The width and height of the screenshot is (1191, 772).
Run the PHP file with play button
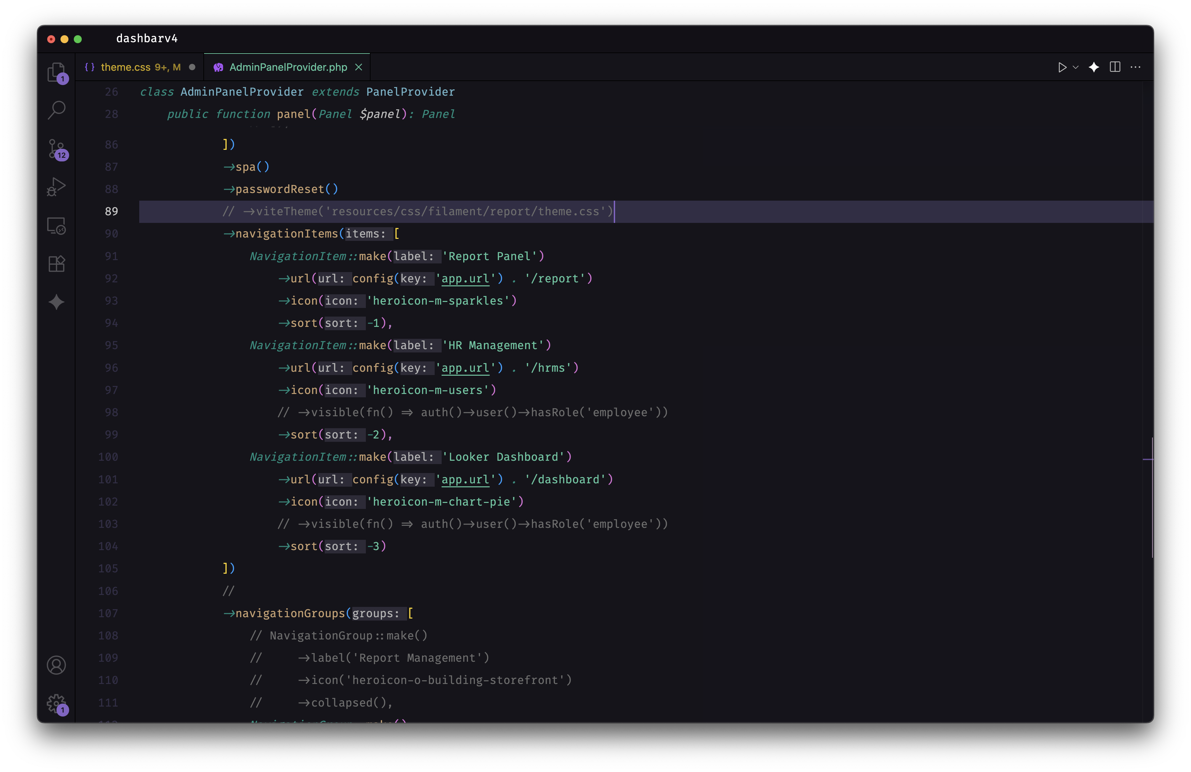click(x=1062, y=67)
